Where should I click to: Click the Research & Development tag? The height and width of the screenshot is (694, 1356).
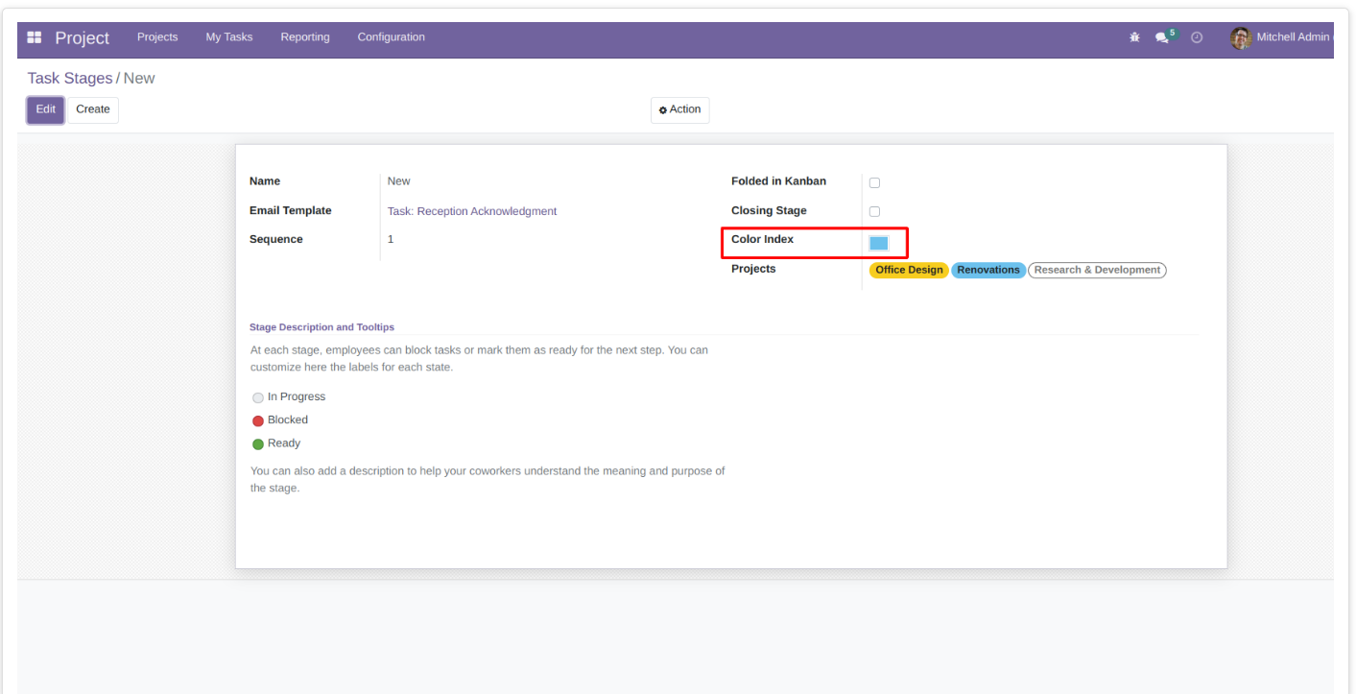click(x=1097, y=271)
